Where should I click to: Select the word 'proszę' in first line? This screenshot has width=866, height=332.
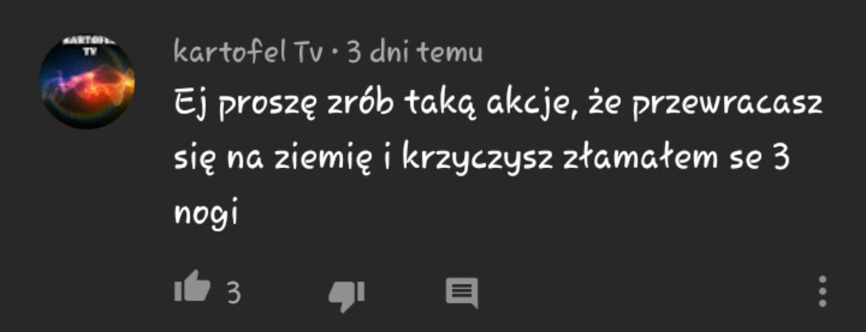(x=260, y=105)
